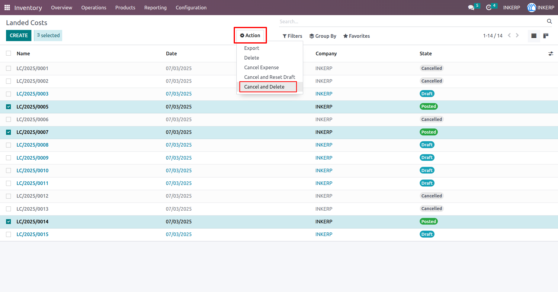
Task: Open the activities clock icon
Action: 489,8
